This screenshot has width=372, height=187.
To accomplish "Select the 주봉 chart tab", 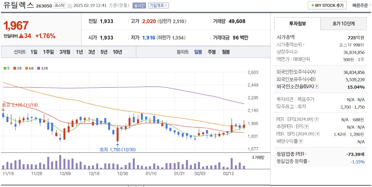I will pos(212,52).
